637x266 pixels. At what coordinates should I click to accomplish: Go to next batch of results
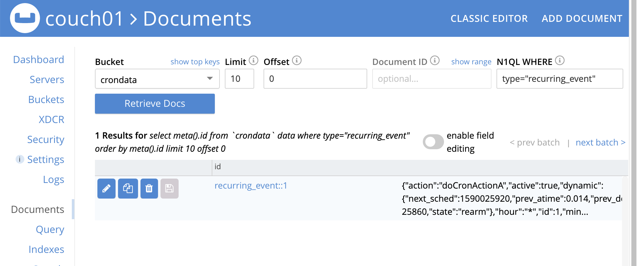[x=600, y=142]
